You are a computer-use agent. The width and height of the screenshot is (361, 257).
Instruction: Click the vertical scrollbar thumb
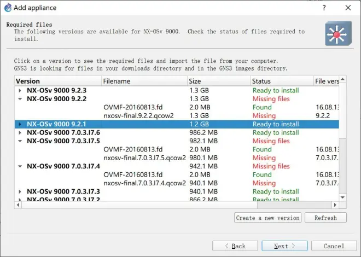[342, 111]
